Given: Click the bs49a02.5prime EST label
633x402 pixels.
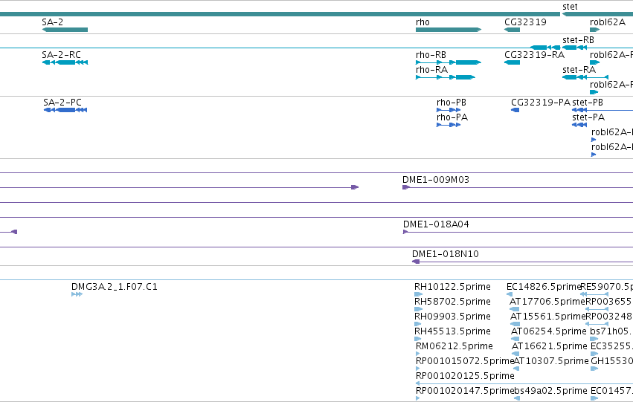Looking at the screenshot, I should point(550,391).
